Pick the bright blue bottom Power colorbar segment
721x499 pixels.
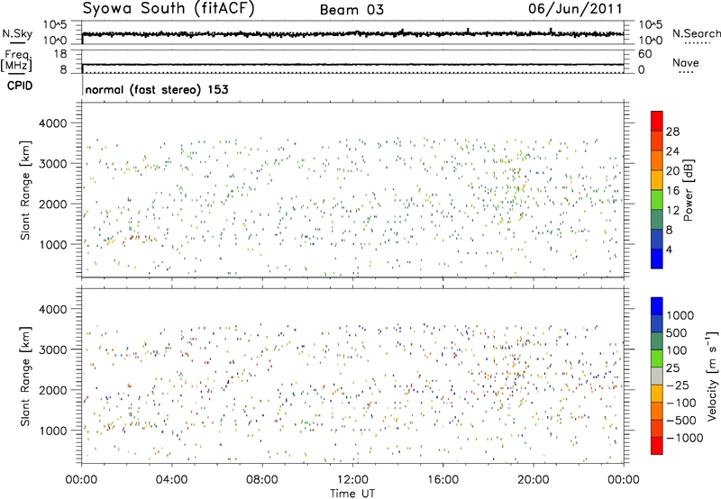tap(657, 259)
